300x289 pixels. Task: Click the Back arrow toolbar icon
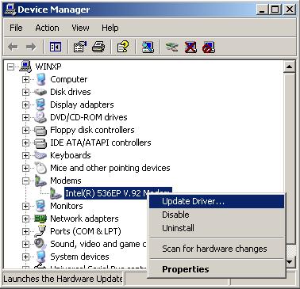pyautogui.click(x=13, y=48)
